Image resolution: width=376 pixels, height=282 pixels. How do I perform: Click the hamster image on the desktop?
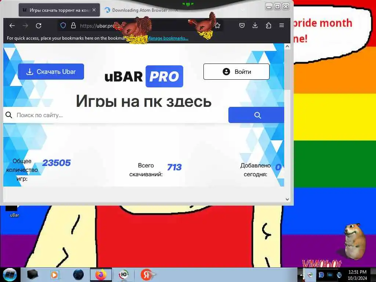coord(354,242)
